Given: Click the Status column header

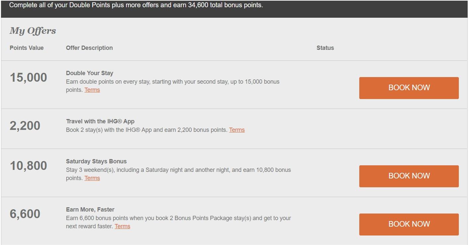Looking at the screenshot, I should (x=325, y=48).
